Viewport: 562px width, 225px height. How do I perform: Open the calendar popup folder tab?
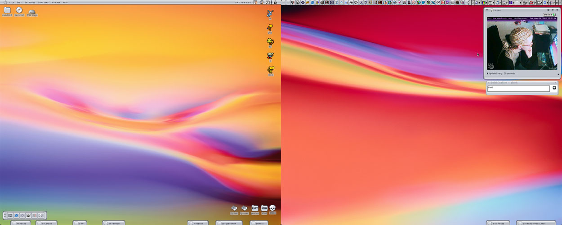tap(46, 223)
